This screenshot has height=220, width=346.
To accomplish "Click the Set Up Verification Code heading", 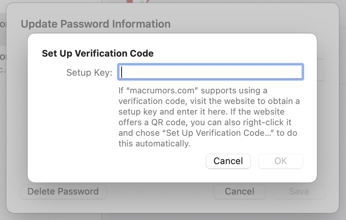I will (x=97, y=54).
